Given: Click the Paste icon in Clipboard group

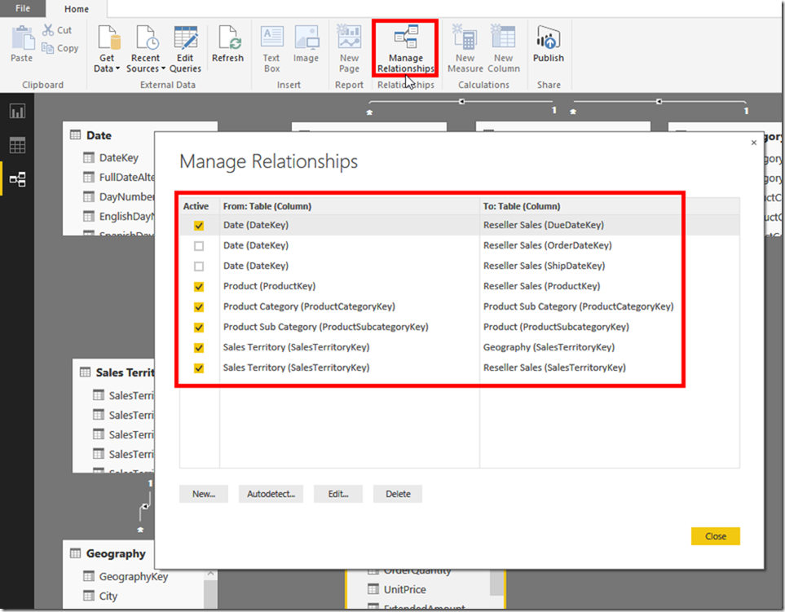Looking at the screenshot, I should pos(22,44).
